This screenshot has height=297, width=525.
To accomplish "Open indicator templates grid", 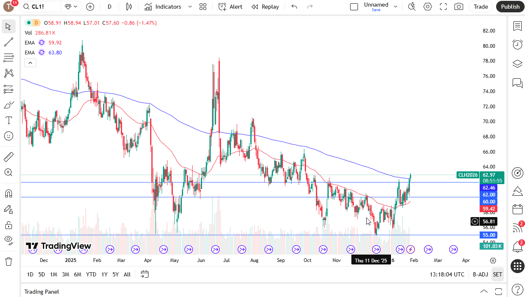I will click(202, 7).
